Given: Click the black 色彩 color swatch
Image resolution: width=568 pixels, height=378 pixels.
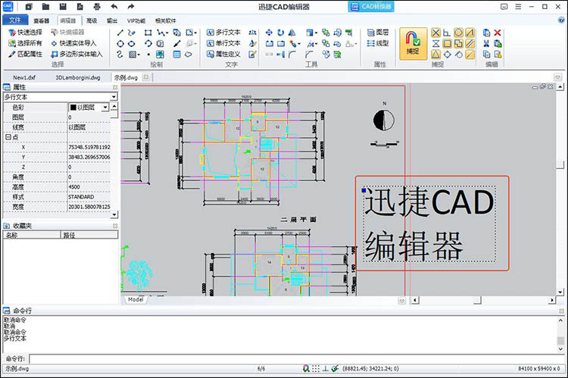Looking at the screenshot, I should (73, 108).
